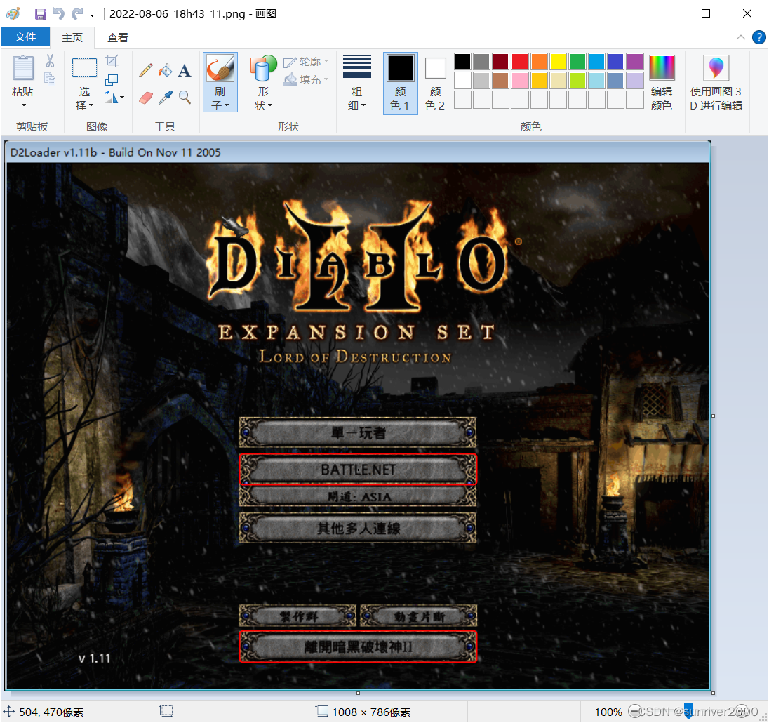
Task: Expand the line size (粗细) dropdown arrow
Action: pos(363,105)
